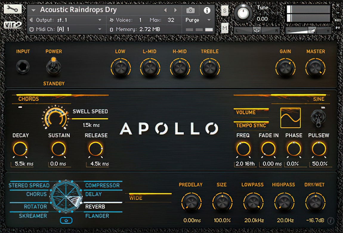The height and width of the screenshot is (233, 343).
Task: Click the Master knob
Action: click(315, 68)
